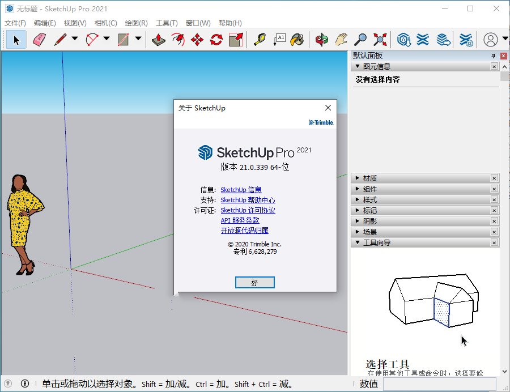Click the geo-location status bar icon
Image resolution: width=510 pixels, height=392 pixels.
(8, 384)
